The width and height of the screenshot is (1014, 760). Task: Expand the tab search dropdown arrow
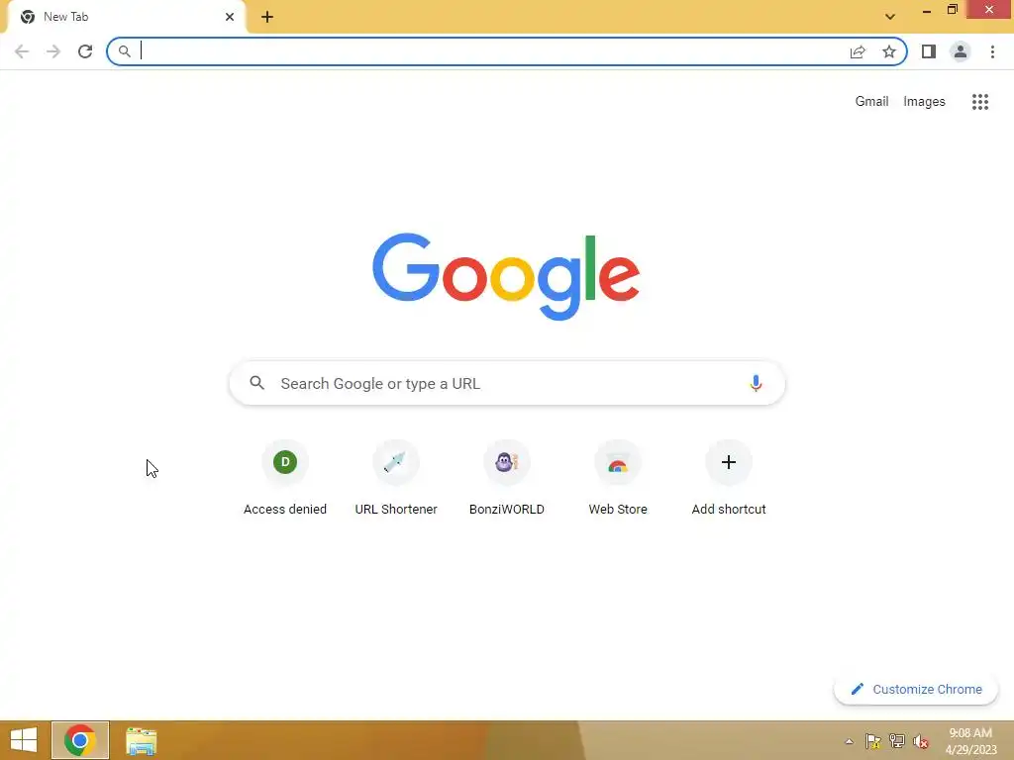(890, 17)
